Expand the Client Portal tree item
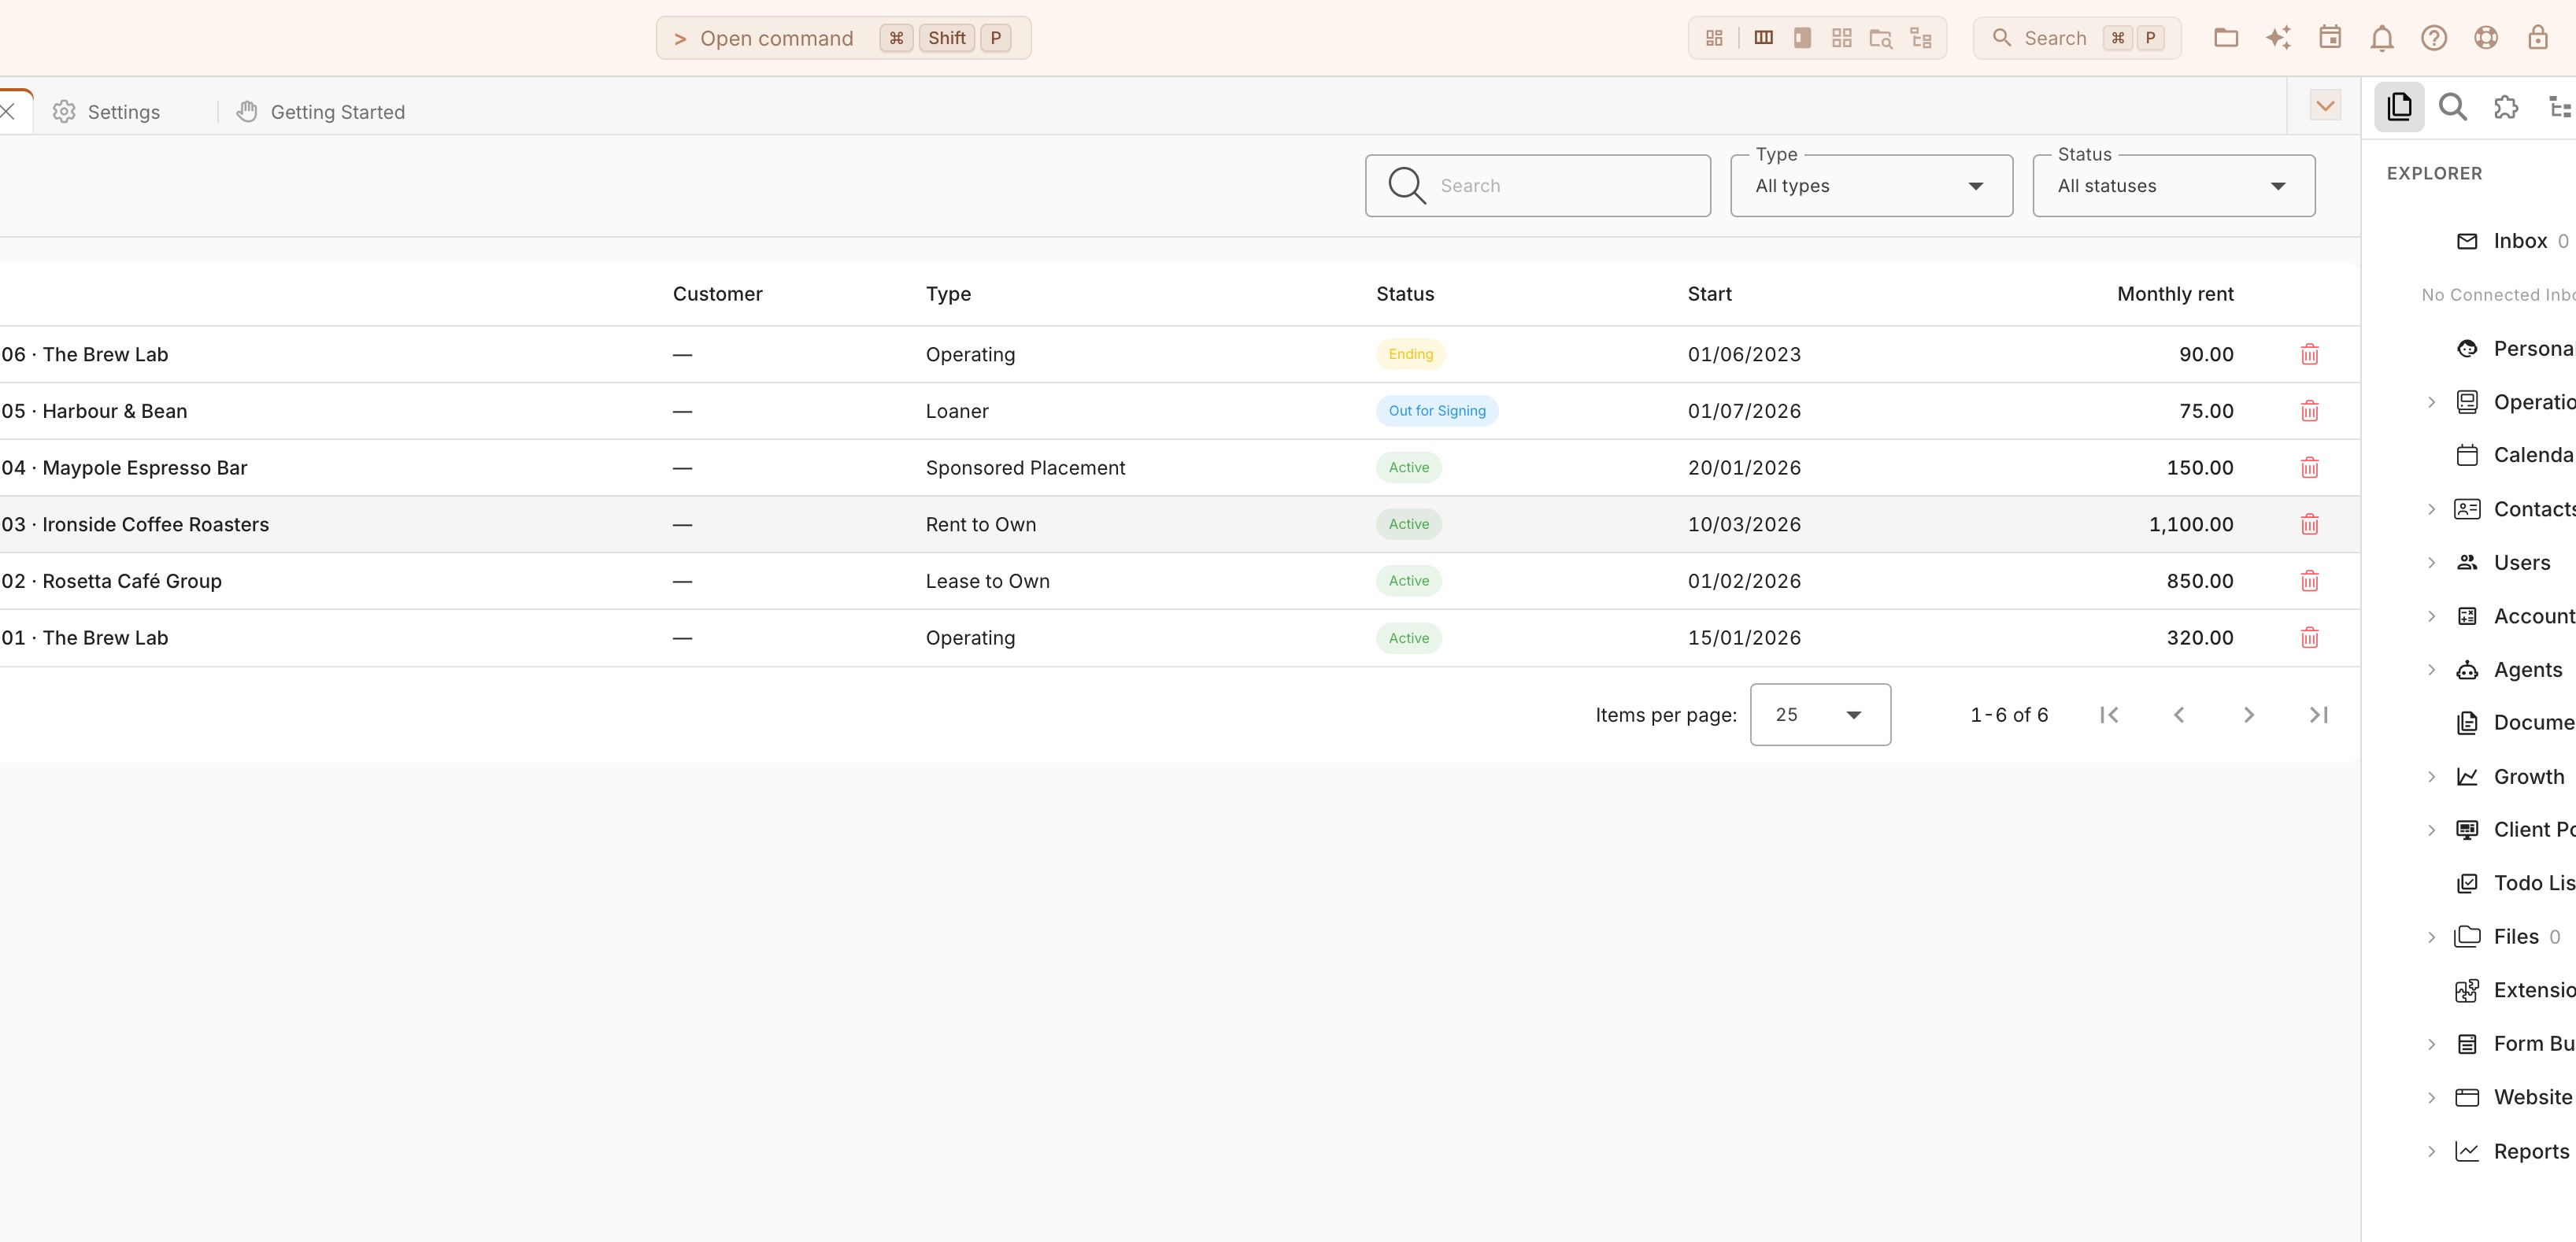The width and height of the screenshot is (2576, 1242). [x=2431, y=830]
